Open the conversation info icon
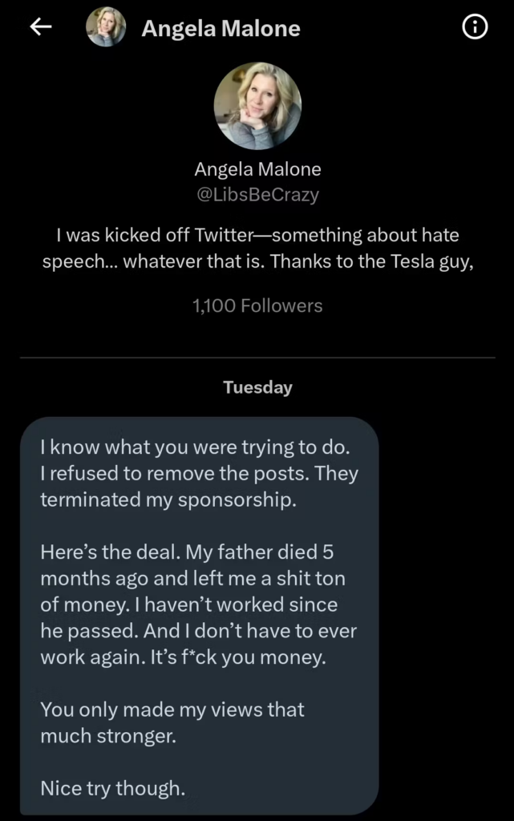 click(475, 26)
